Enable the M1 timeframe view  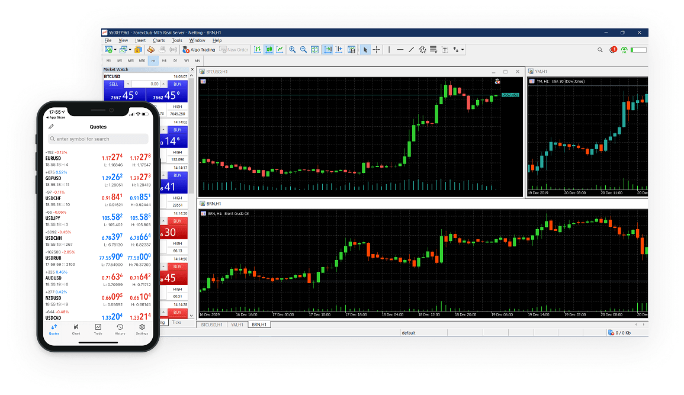[109, 60]
